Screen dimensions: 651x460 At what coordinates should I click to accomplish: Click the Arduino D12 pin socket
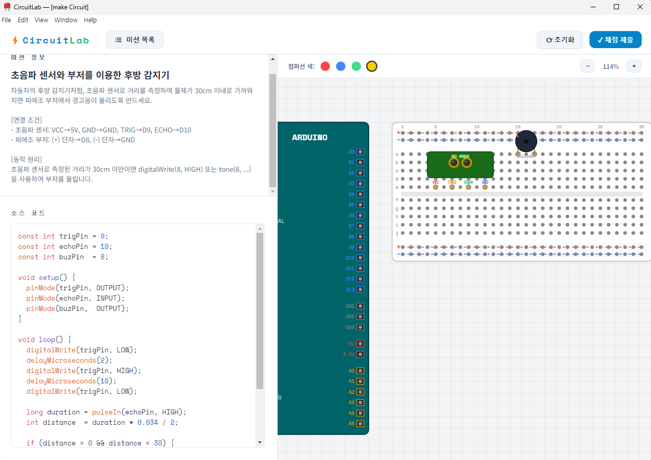[x=360, y=279]
